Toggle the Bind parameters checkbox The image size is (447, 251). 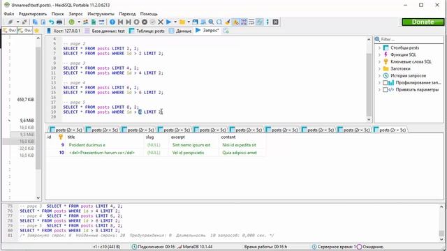385,90
